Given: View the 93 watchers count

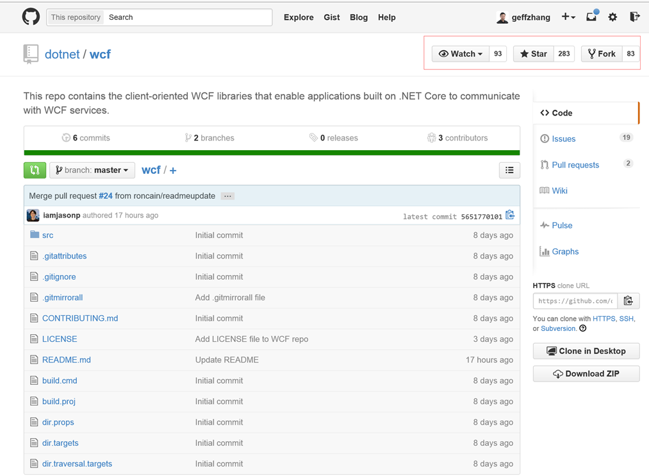Looking at the screenshot, I should pyautogui.click(x=498, y=54).
